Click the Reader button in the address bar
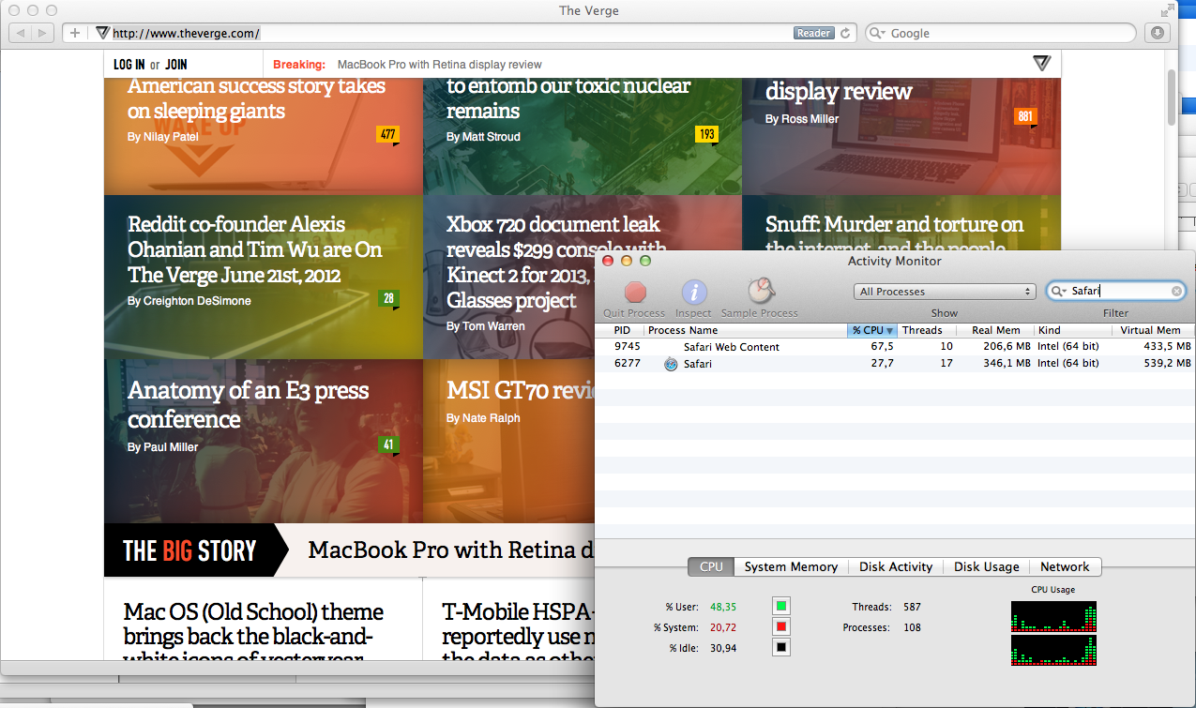1196x708 pixels. click(813, 33)
